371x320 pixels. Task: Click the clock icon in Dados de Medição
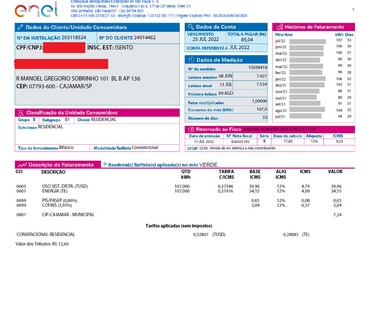[191, 60]
